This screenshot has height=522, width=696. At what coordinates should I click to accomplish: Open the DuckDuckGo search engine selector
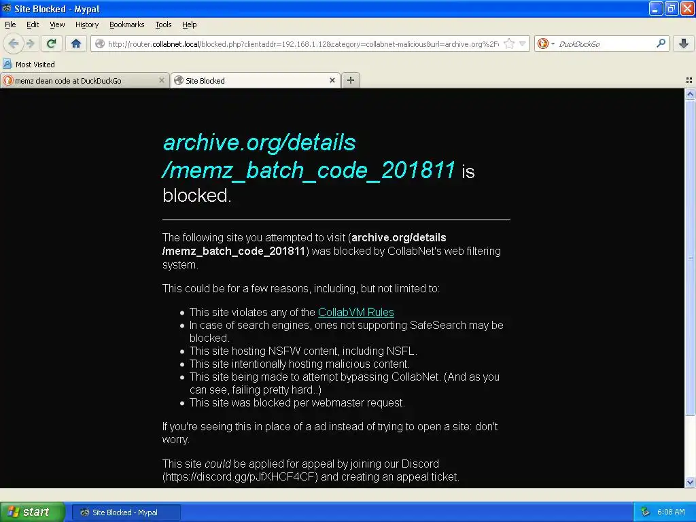click(x=546, y=43)
